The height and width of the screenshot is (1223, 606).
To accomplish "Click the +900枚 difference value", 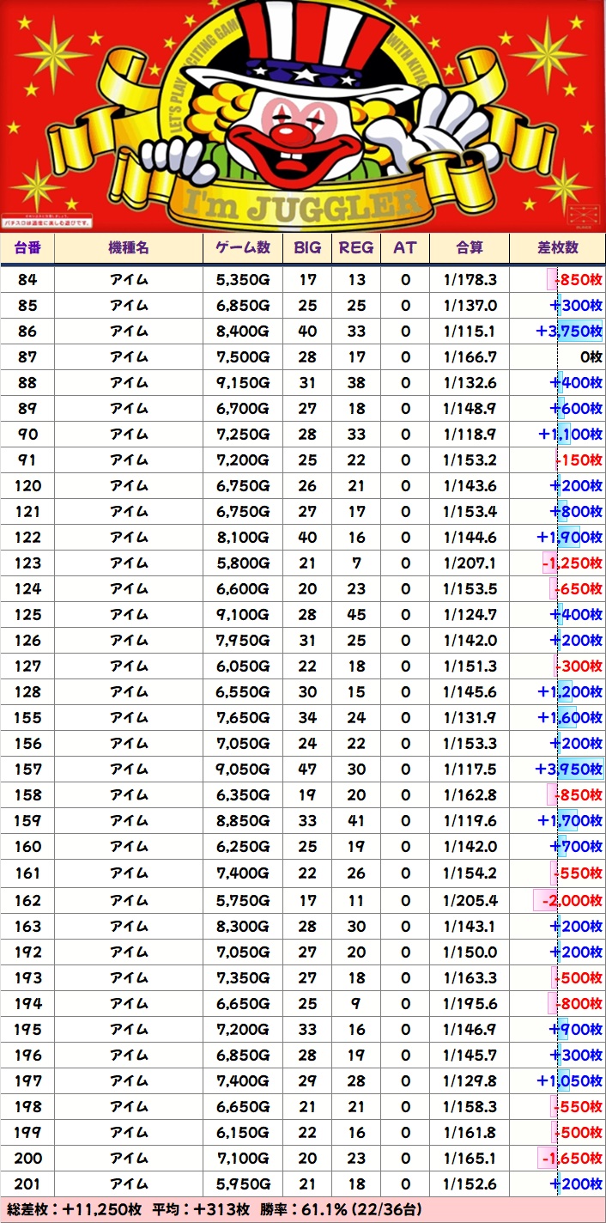I will [x=577, y=1029].
